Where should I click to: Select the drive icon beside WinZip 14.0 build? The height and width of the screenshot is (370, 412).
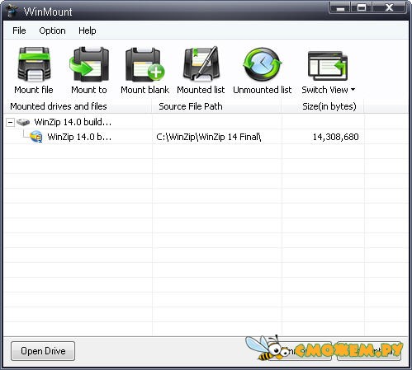(23, 122)
